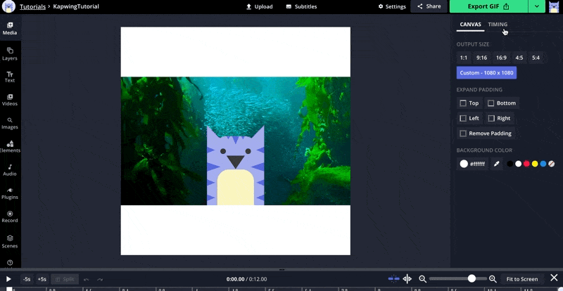The width and height of the screenshot is (563, 291).
Task: Open the Plugins panel
Action: 10,193
